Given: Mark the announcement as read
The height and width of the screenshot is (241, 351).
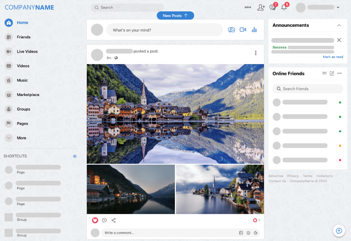Looking at the screenshot, I should 333,56.
